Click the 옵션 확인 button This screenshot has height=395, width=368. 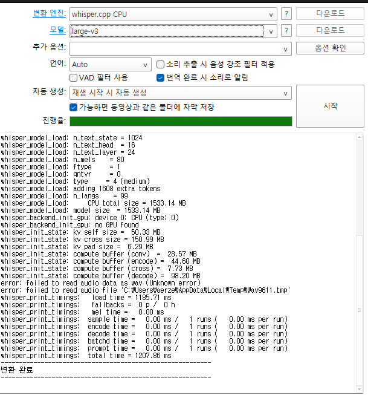[x=330, y=48]
